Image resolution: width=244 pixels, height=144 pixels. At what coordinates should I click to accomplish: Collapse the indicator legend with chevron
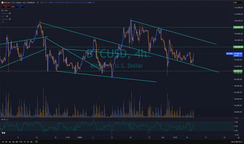point(3,22)
